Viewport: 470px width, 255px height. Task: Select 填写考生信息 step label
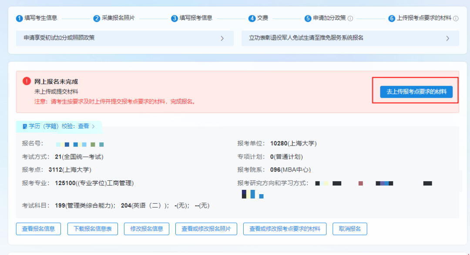(x=41, y=18)
